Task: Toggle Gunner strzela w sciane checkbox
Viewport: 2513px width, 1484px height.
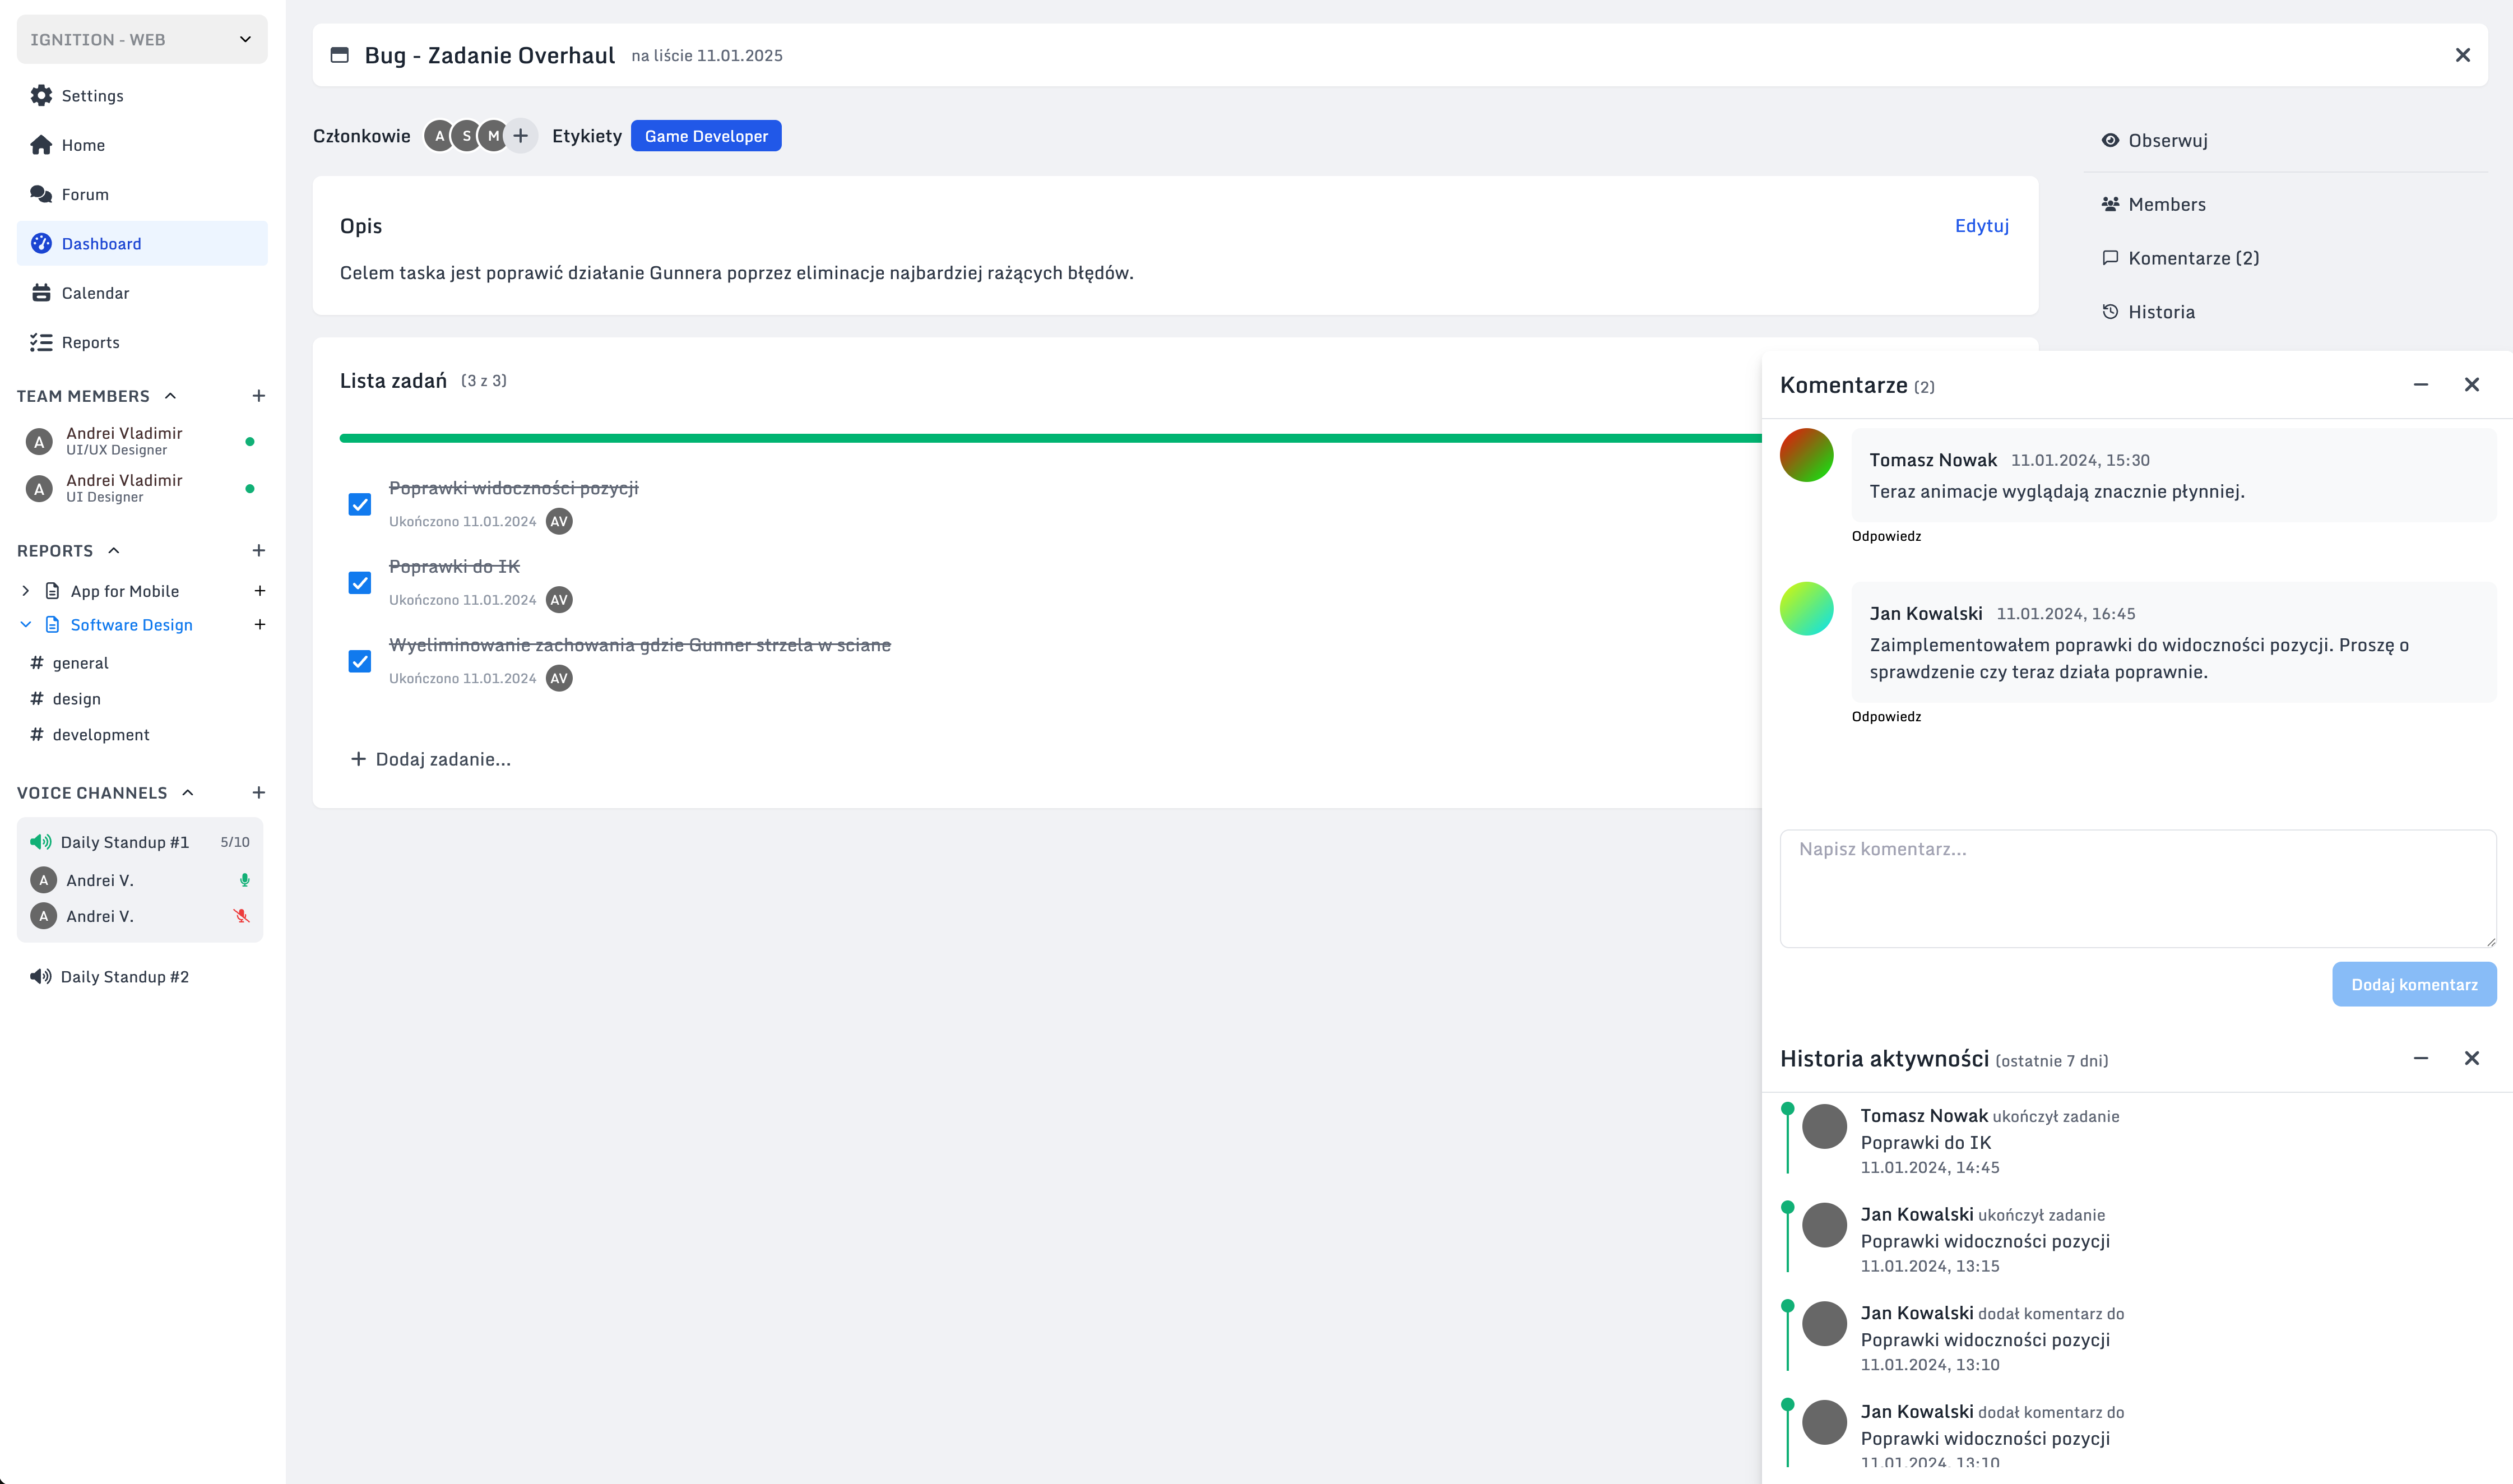Action: pos(360,662)
